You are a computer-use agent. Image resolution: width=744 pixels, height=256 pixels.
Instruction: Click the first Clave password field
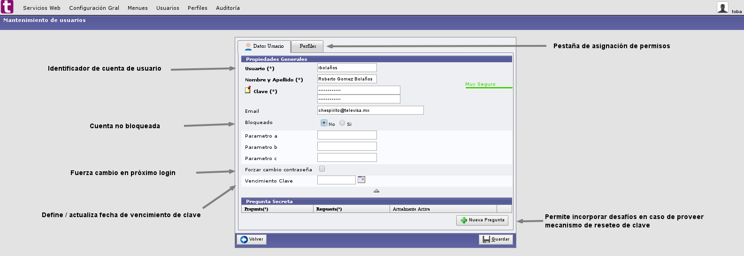point(359,90)
